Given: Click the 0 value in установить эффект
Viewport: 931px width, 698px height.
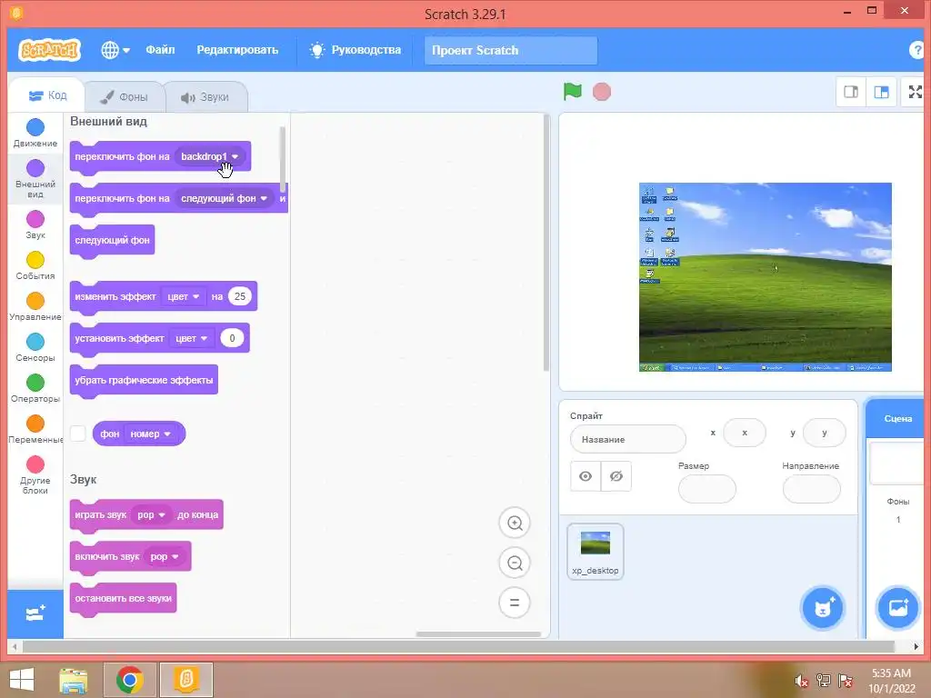Looking at the screenshot, I should click(232, 338).
